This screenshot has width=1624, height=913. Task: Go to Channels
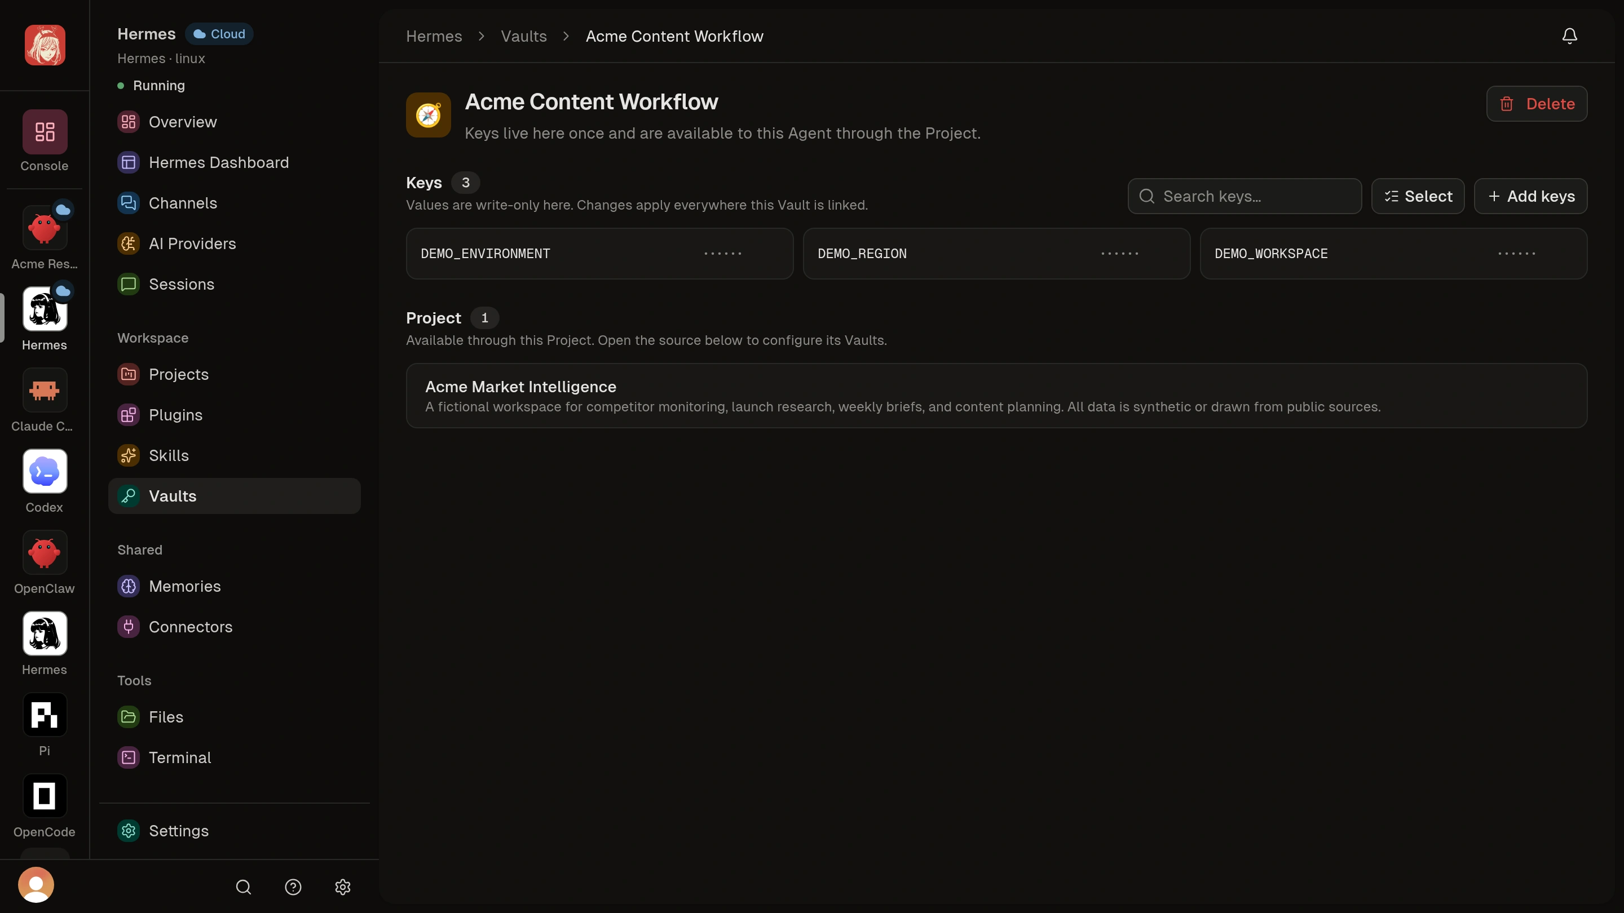pos(235,203)
